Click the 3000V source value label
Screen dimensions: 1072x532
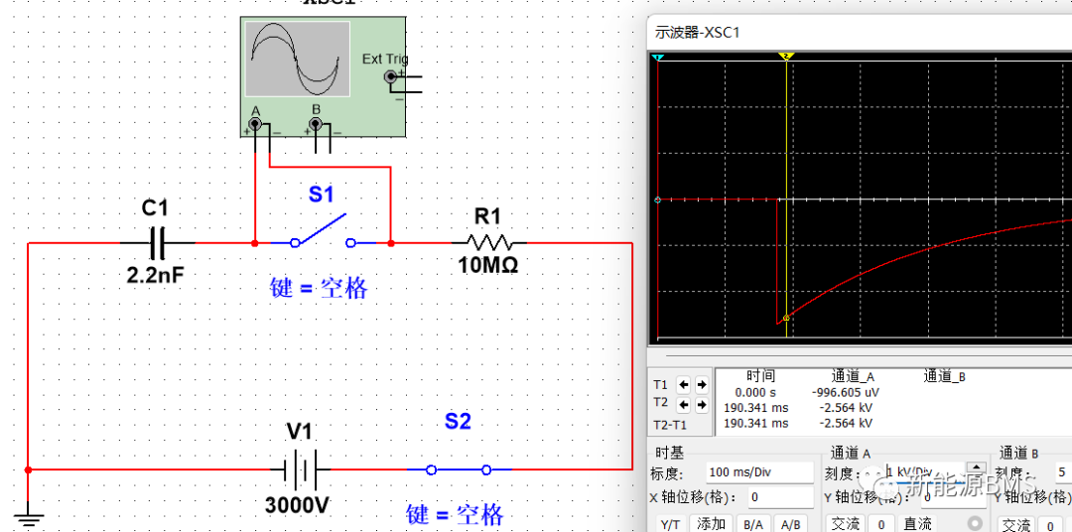tap(298, 505)
